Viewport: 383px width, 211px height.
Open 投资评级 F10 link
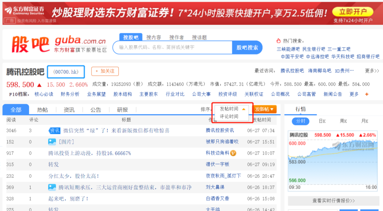[x=227, y=94]
